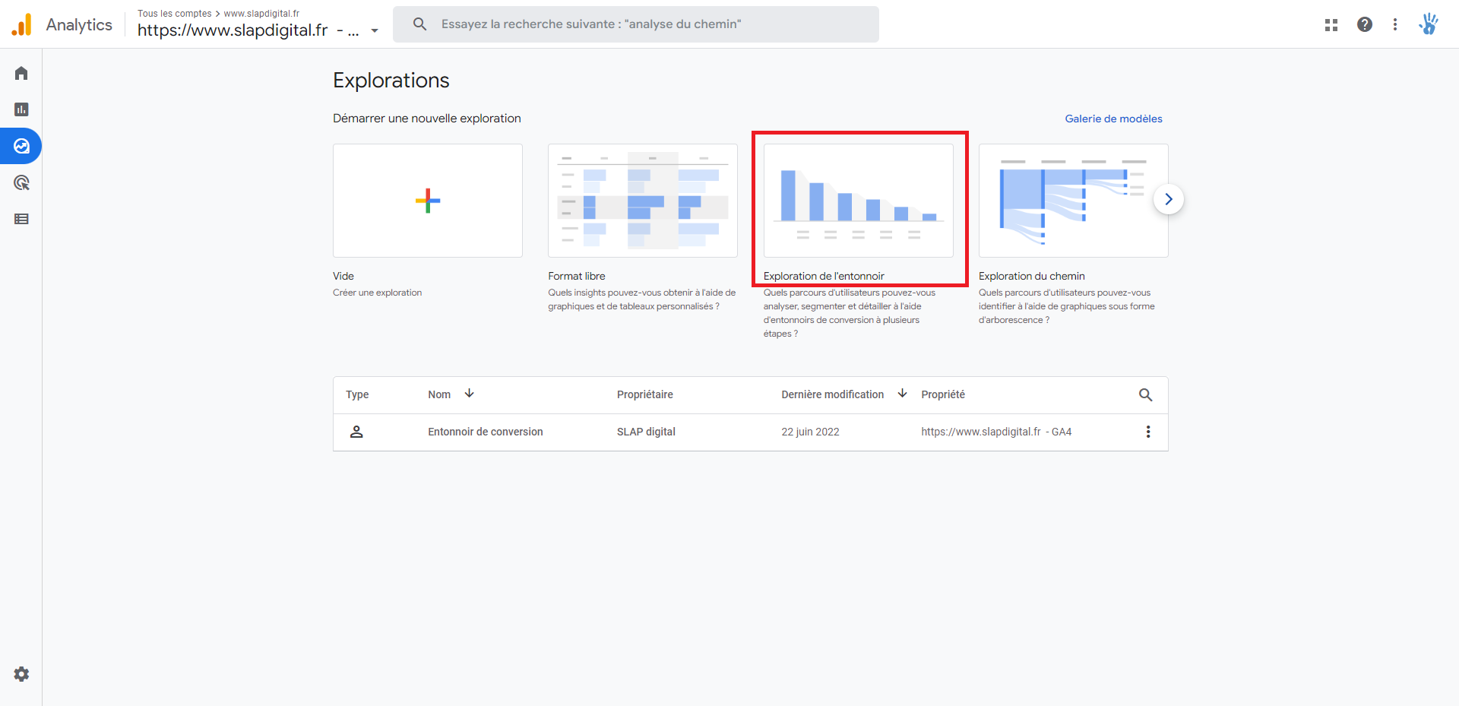This screenshot has height=706, width=1459.
Task: Create a blank Vide exploration
Action: pos(427,201)
